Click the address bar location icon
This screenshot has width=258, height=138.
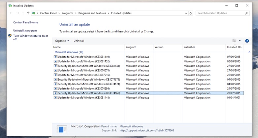click(34, 13)
